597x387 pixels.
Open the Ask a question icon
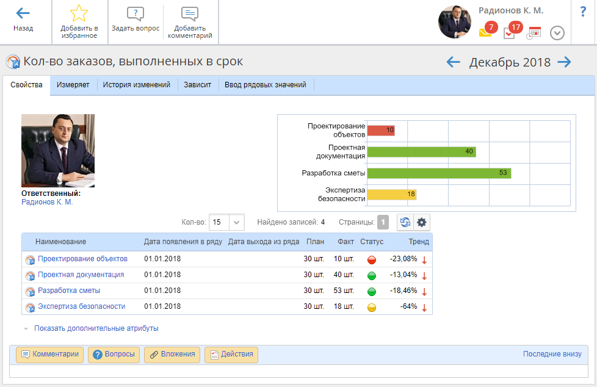tap(135, 15)
